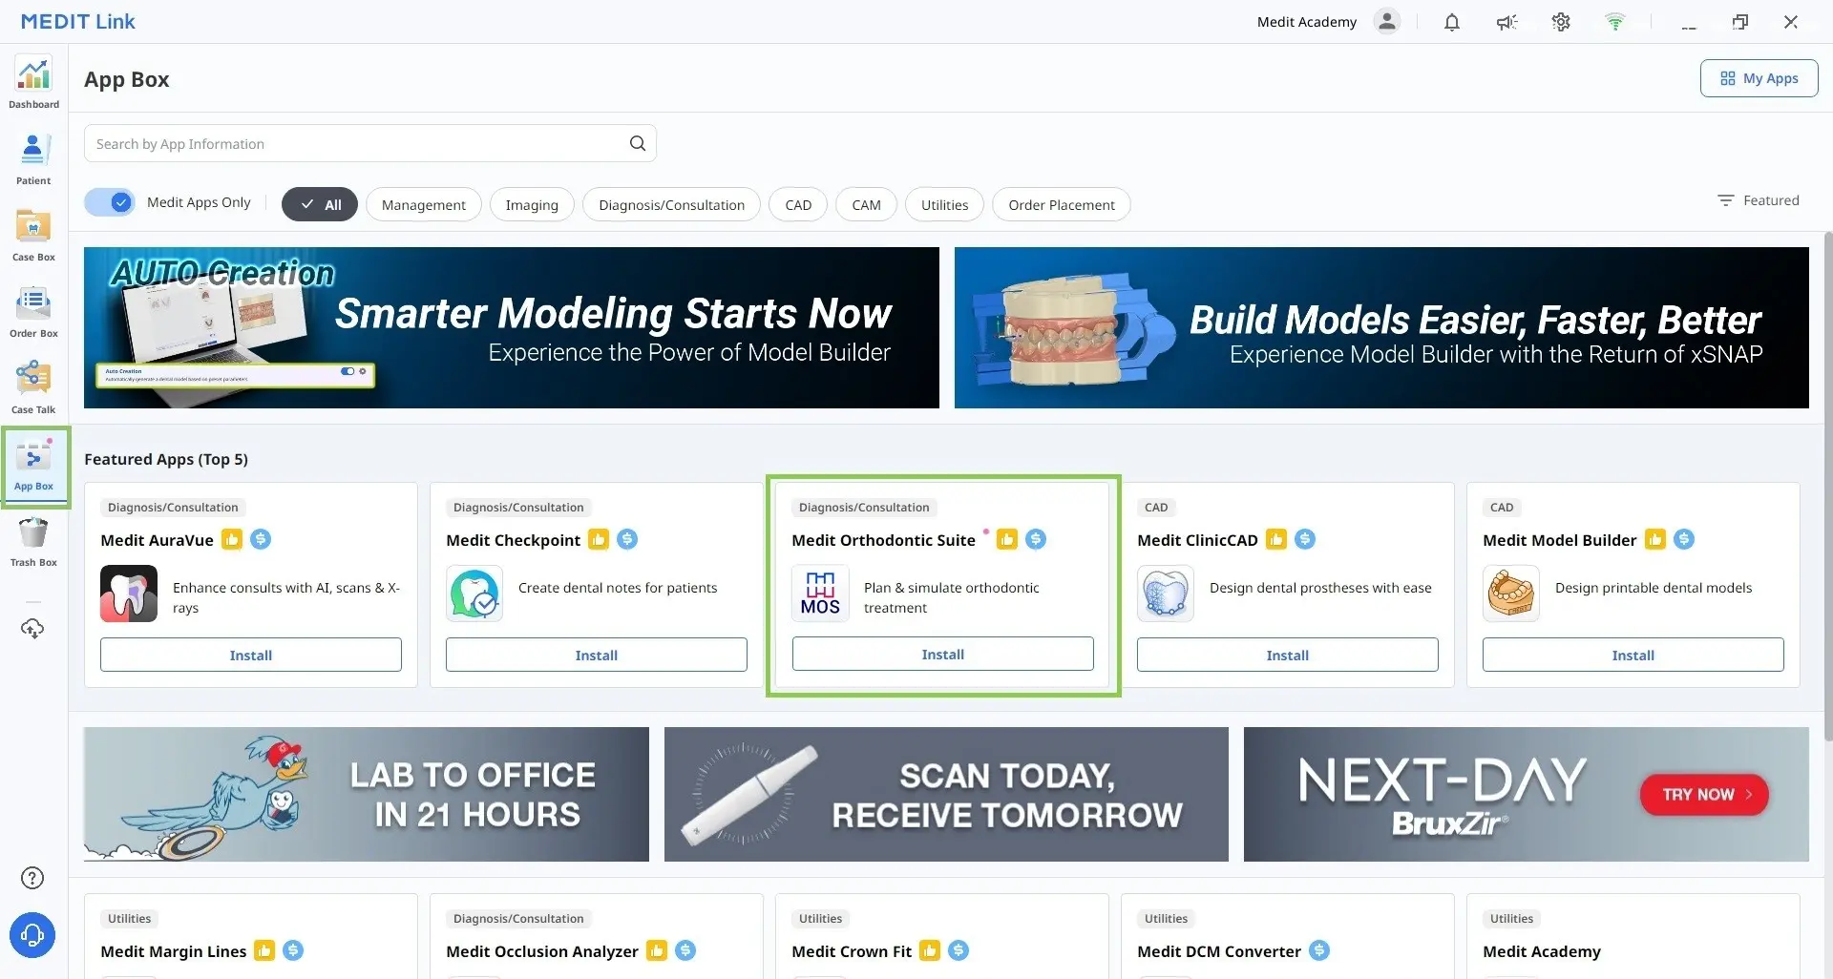
Task: Install Medit AuraVue
Action: [251, 655]
